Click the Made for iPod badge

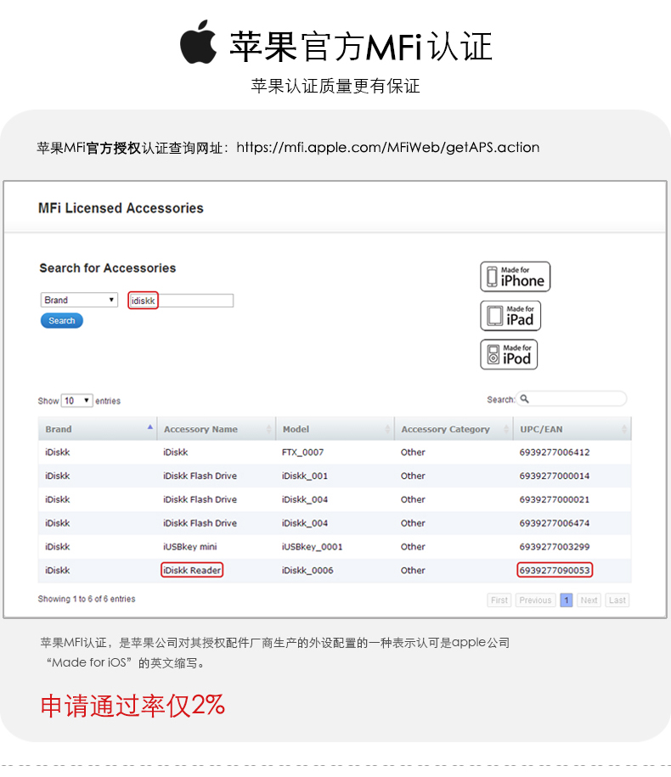click(509, 354)
